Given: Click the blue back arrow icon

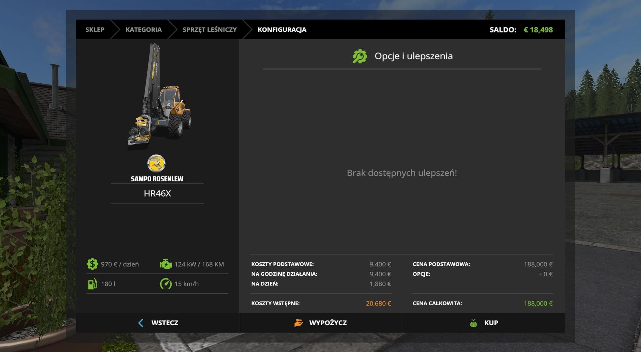Looking at the screenshot, I should (141, 323).
